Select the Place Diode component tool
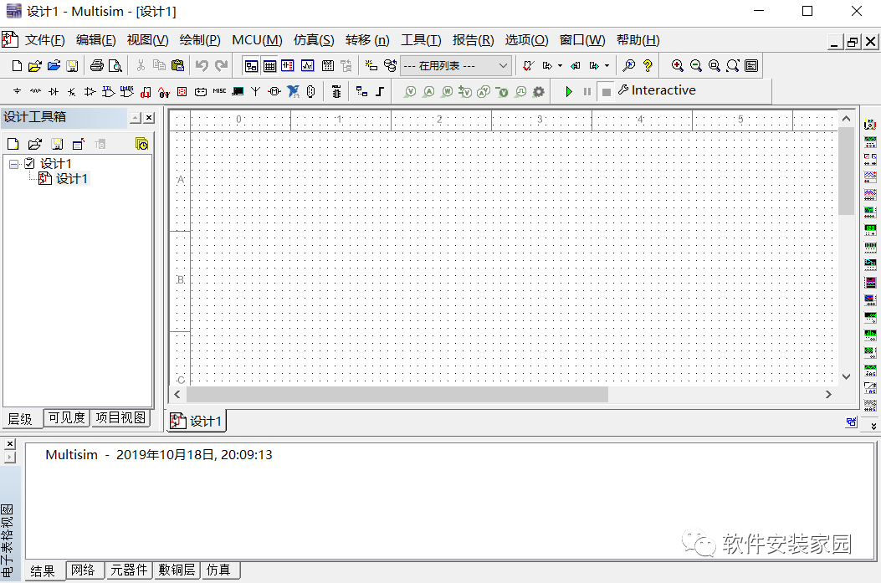Screen dimensions: 881x583 pos(53,90)
